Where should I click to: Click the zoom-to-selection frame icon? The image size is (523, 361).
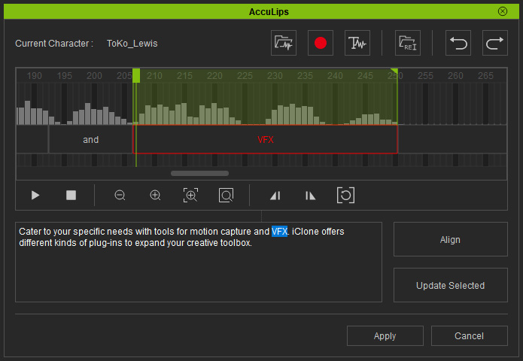[x=190, y=196]
